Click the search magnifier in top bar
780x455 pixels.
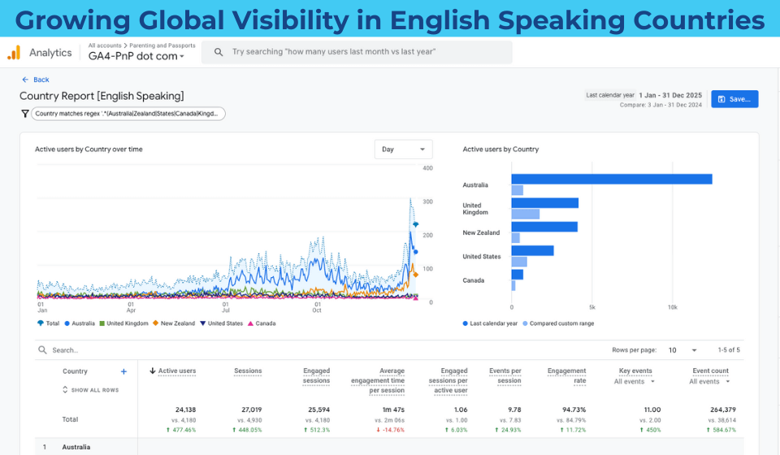[219, 52]
